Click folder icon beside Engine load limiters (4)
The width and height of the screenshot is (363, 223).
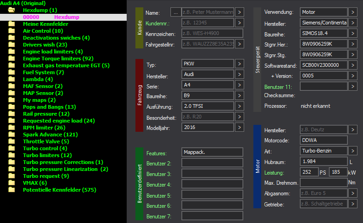pyautogui.click(x=12, y=52)
